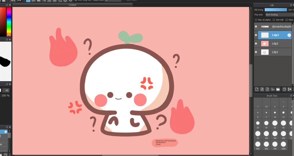294x156 pixels.
Task: Click the canvas scroll-up arrow
Action: (x=251, y=8)
